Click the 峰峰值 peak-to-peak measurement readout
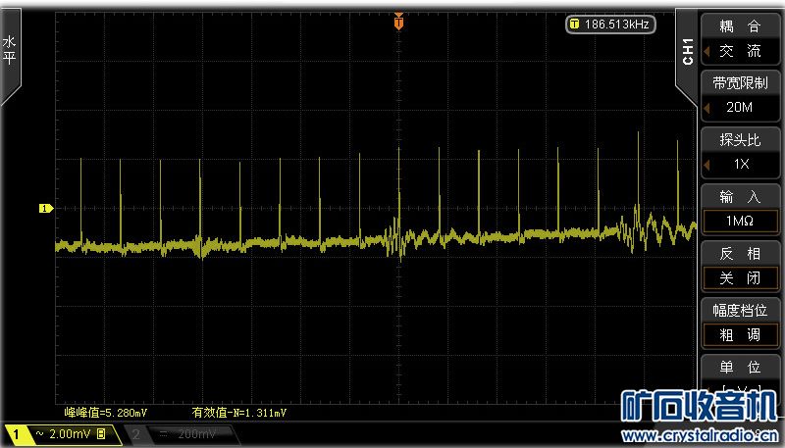Image resolution: width=785 pixels, height=448 pixels. tap(104, 413)
